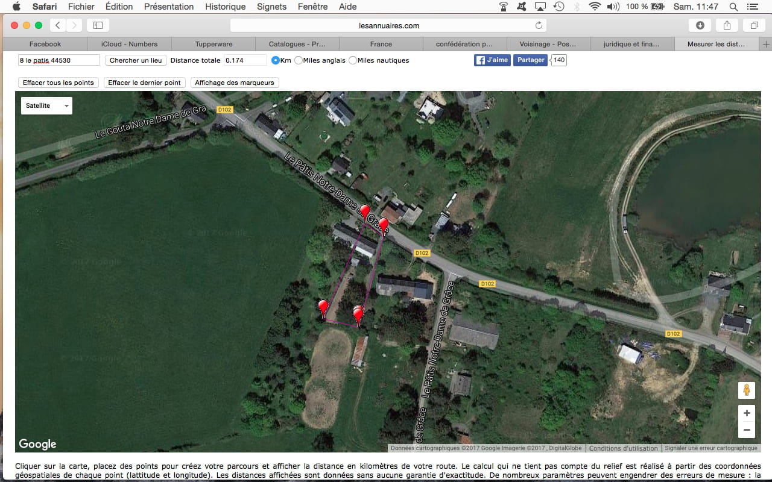
Task: Click Affichage des marqueurs button
Action: click(235, 83)
